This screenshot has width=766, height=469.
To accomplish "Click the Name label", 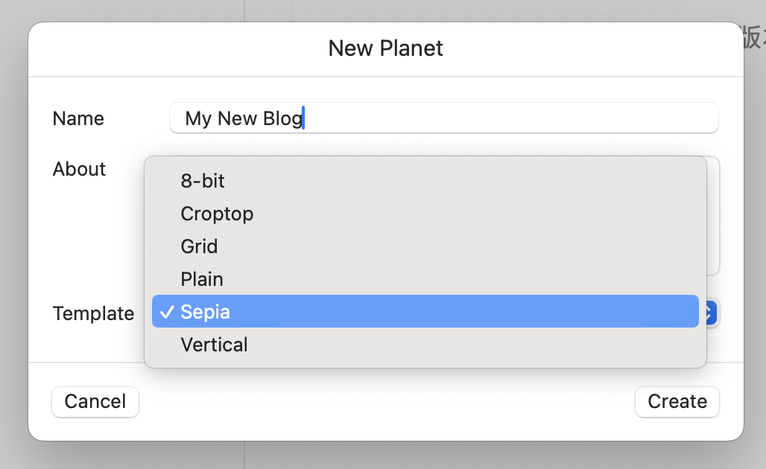I will (x=77, y=118).
